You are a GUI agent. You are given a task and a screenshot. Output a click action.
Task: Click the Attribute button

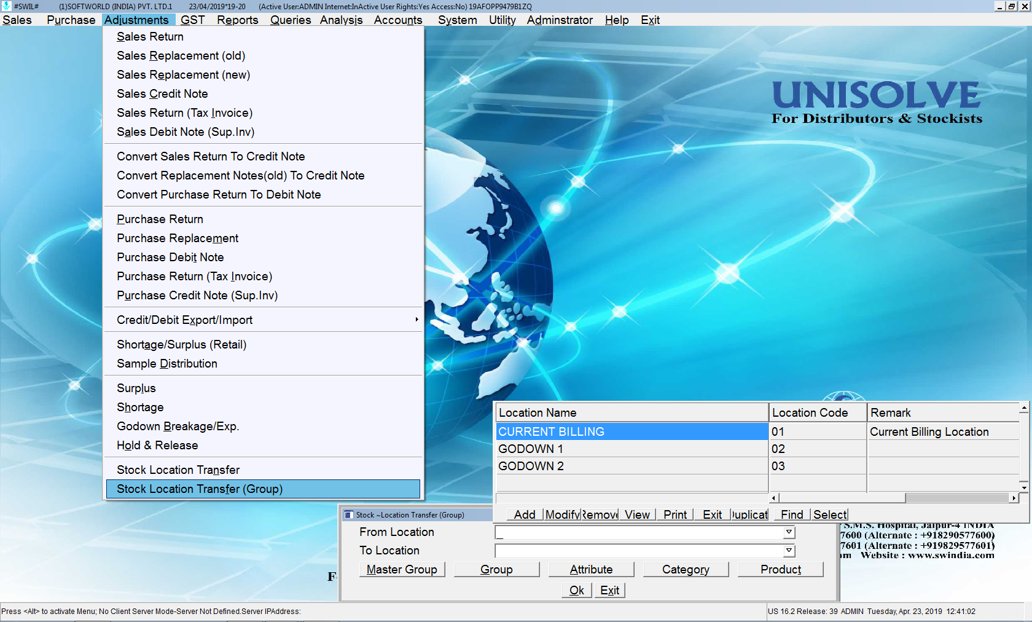[591, 570]
